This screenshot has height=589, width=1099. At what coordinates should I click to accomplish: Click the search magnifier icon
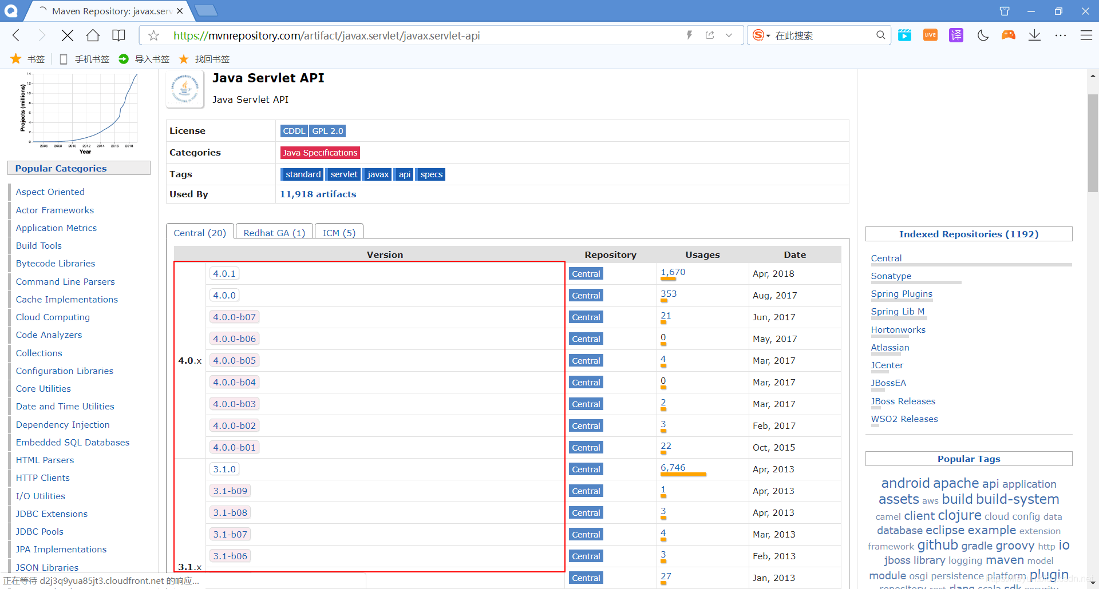[x=880, y=35]
